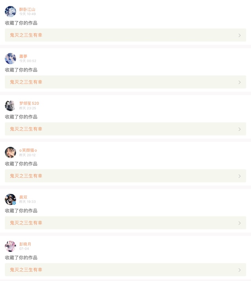Open 鬼灭之三生有幸 title favorited by o笑颜猫o

[x=26, y=176]
